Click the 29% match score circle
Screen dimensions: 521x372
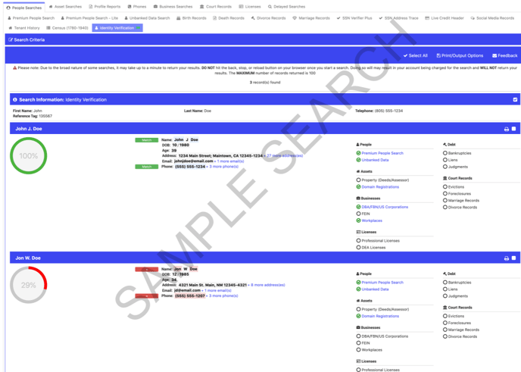point(29,286)
